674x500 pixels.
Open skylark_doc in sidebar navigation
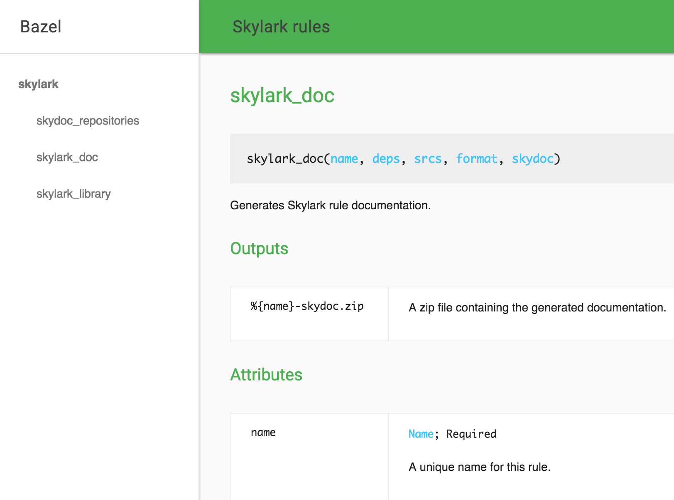coord(67,157)
